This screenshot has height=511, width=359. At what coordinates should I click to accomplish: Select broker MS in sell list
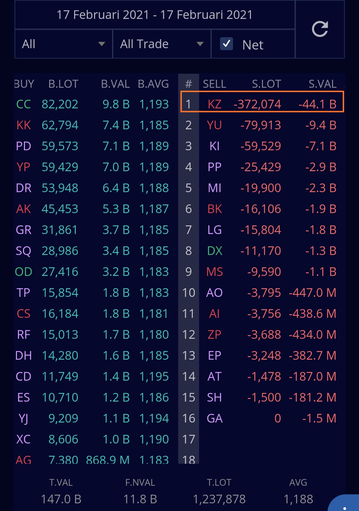(x=214, y=272)
